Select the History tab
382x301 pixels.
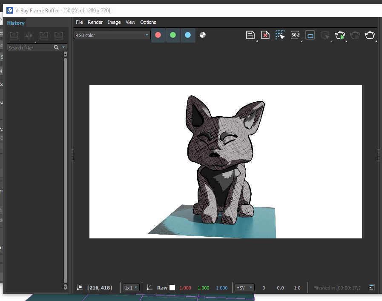pos(16,23)
